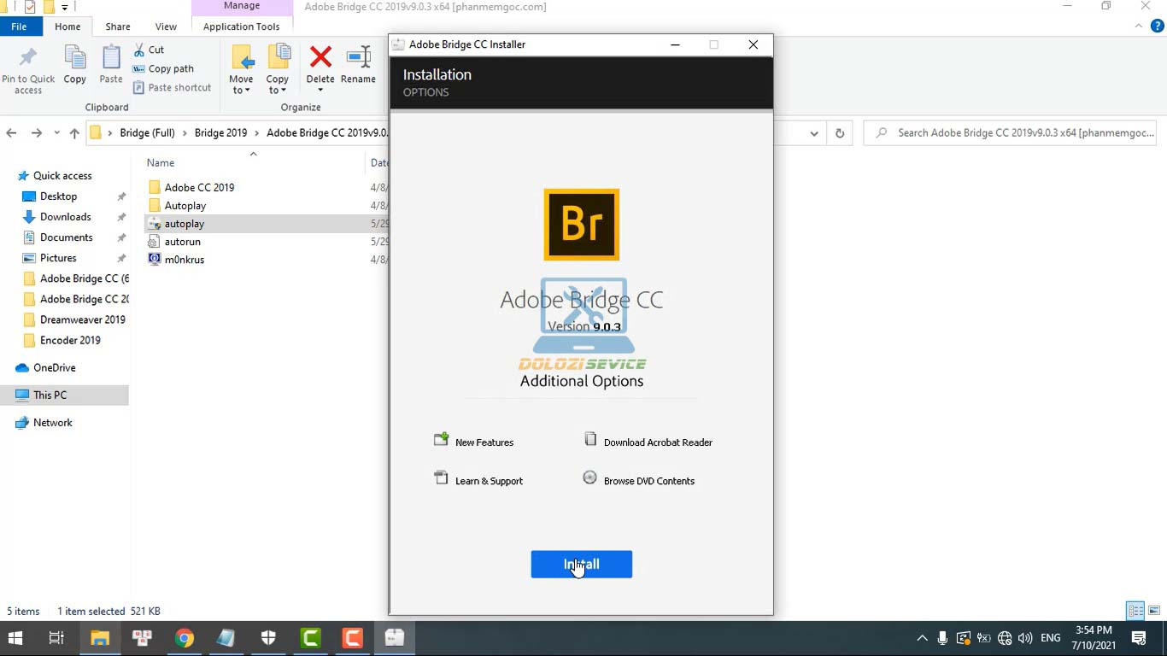
Task: Switch to the Share ribbon tab
Action: (x=118, y=26)
